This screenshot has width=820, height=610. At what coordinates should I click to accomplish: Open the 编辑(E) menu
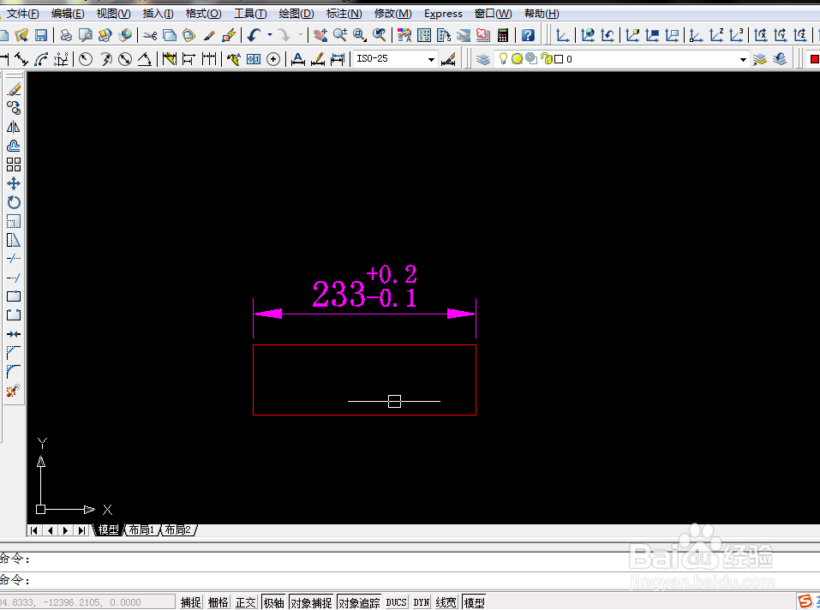(68, 14)
